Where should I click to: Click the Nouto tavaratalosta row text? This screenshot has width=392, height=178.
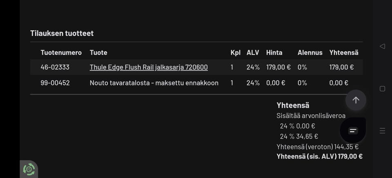(x=154, y=83)
